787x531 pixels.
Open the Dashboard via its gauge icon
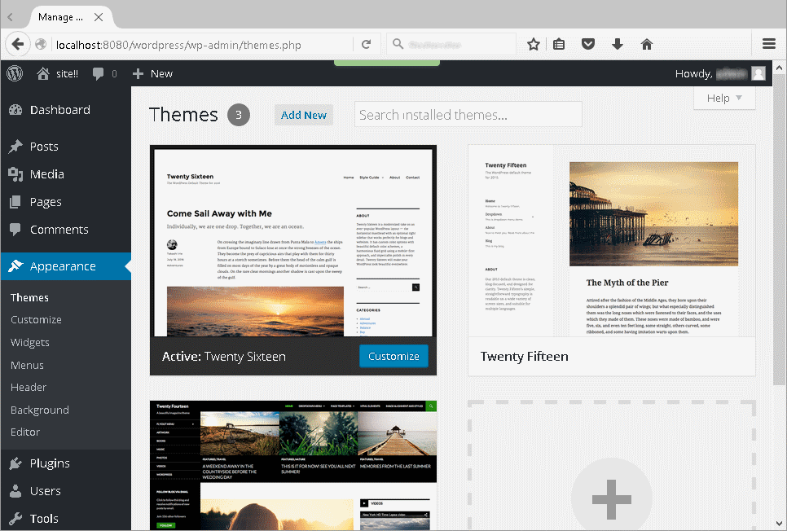pyautogui.click(x=19, y=110)
